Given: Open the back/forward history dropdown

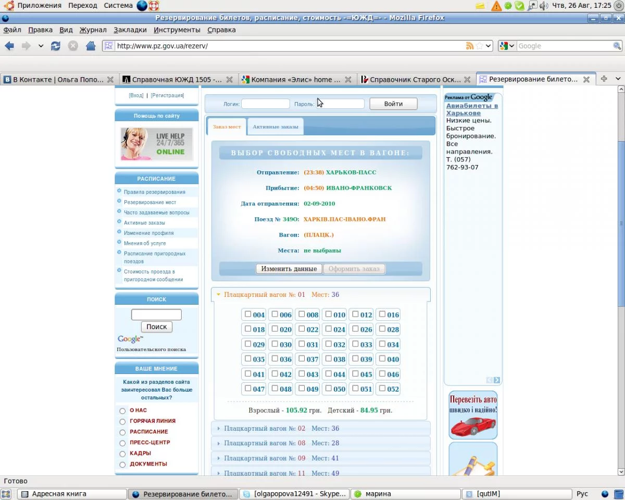Looking at the screenshot, I should 41,46.
